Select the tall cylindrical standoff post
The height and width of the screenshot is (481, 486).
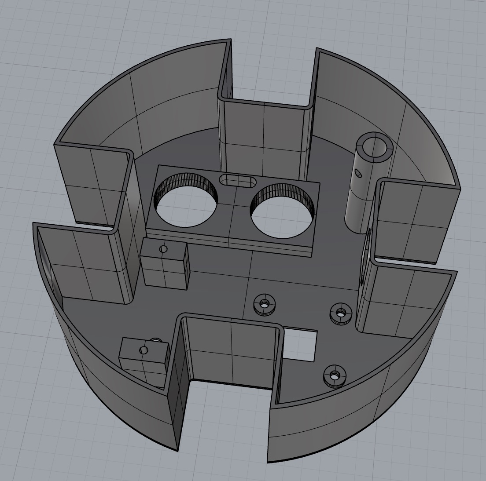368,182
